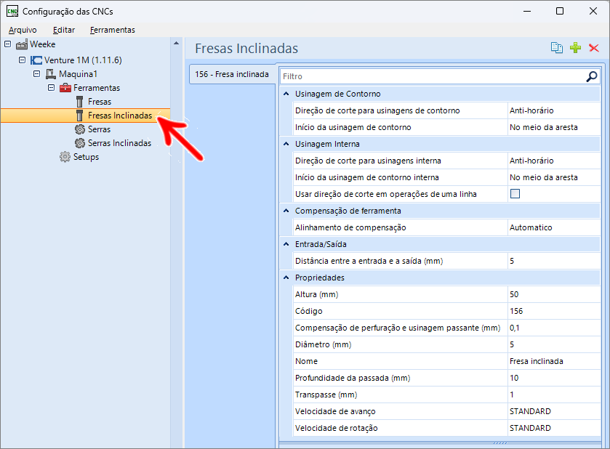Image resolution: width=610 pixels, height=449 pixels.
Task: Collapse the Usinagem de Contorno section
Action: pyautogui.click(x=286, y=94)
